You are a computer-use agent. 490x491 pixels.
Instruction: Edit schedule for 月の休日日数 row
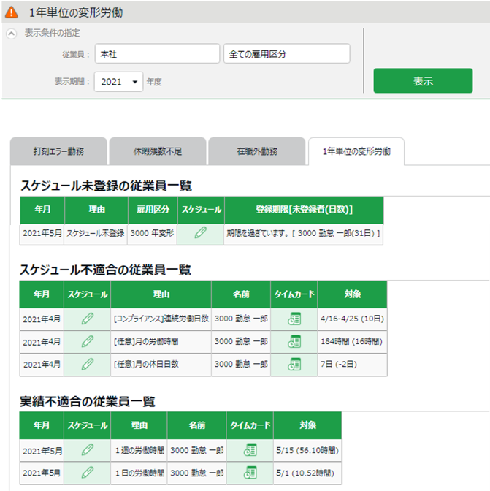pyautogui.click(x=88, y=363)
